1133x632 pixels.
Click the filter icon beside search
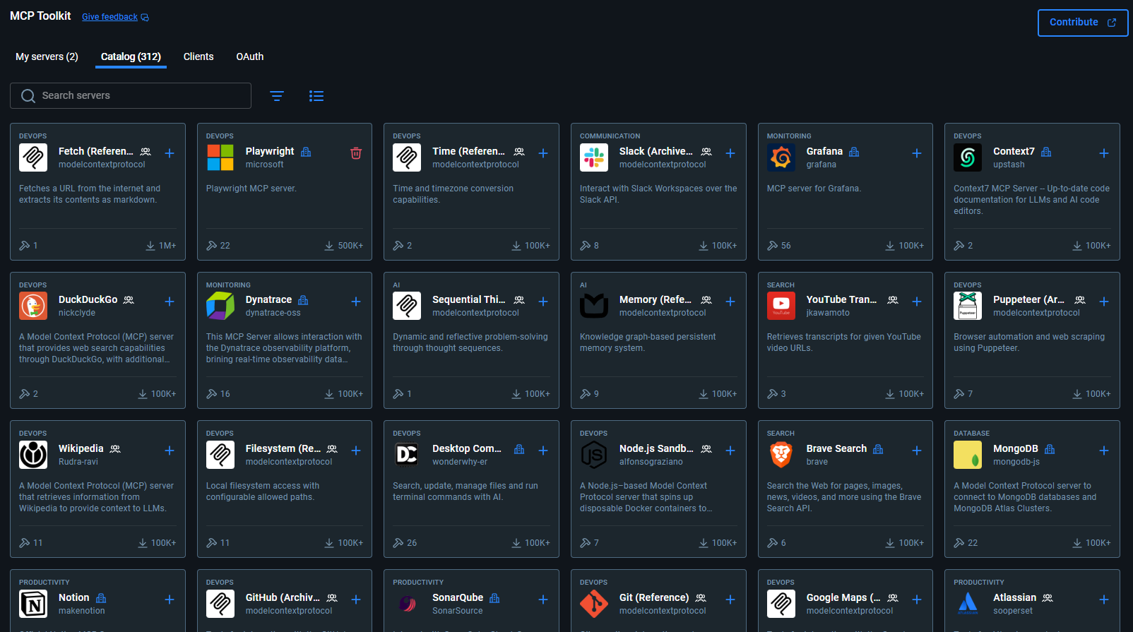point(277,96)
